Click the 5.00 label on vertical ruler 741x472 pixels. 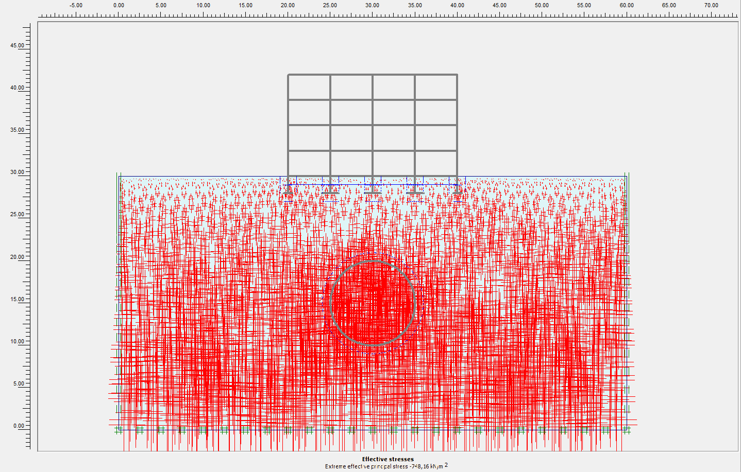point(19,383)
